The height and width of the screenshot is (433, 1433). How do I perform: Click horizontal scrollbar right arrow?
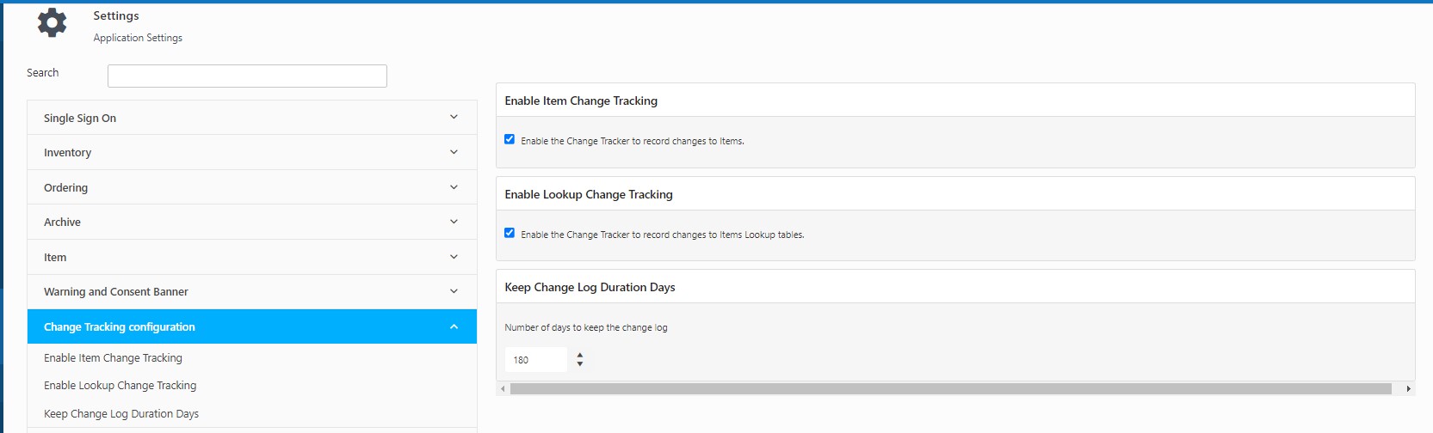1408,389
